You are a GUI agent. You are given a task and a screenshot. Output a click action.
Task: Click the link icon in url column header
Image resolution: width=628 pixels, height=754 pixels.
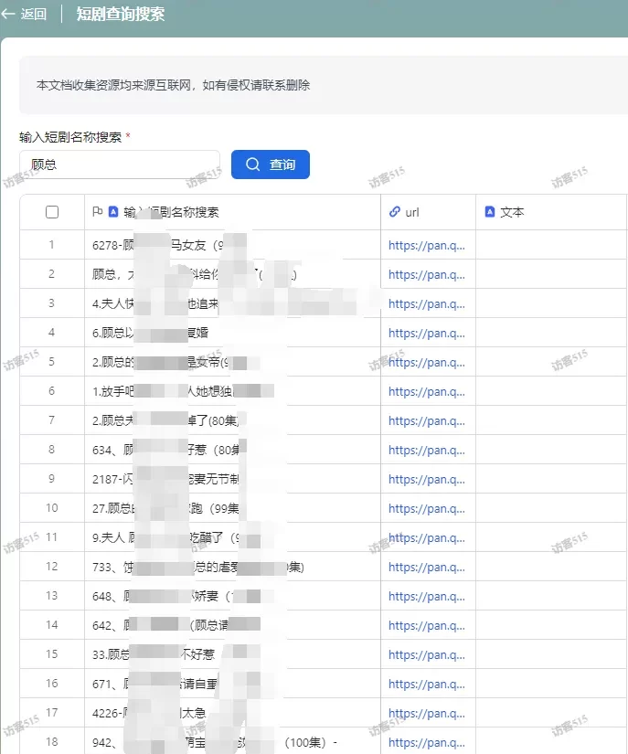click(395, 212)
